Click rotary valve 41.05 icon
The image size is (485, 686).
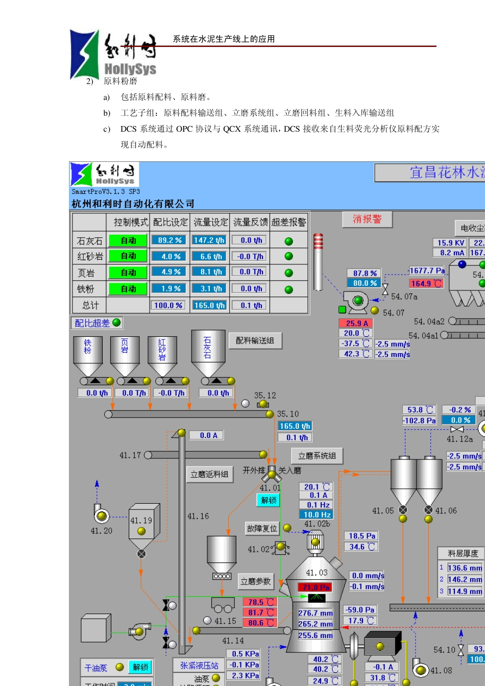click(x=403, y=510)
